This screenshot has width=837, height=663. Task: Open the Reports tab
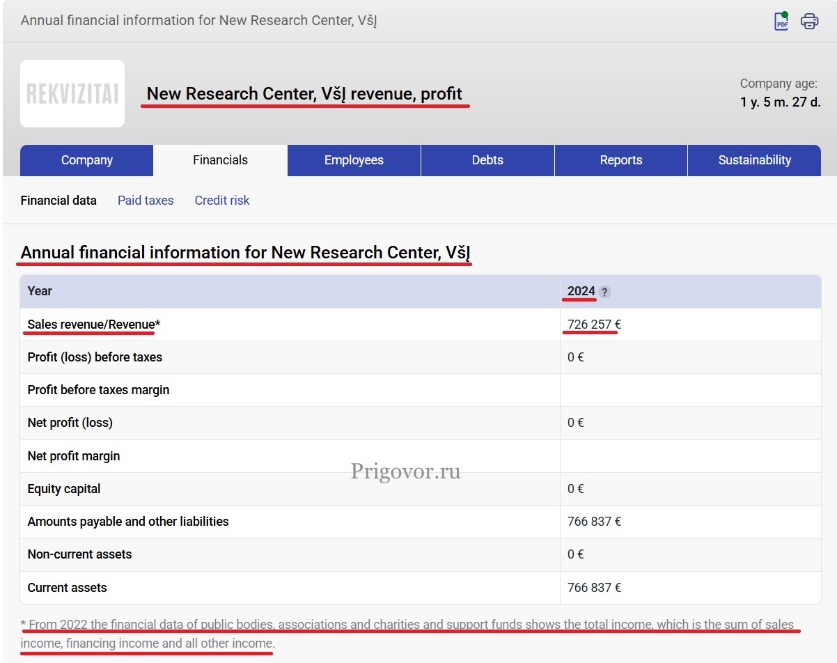coord(620,160)
